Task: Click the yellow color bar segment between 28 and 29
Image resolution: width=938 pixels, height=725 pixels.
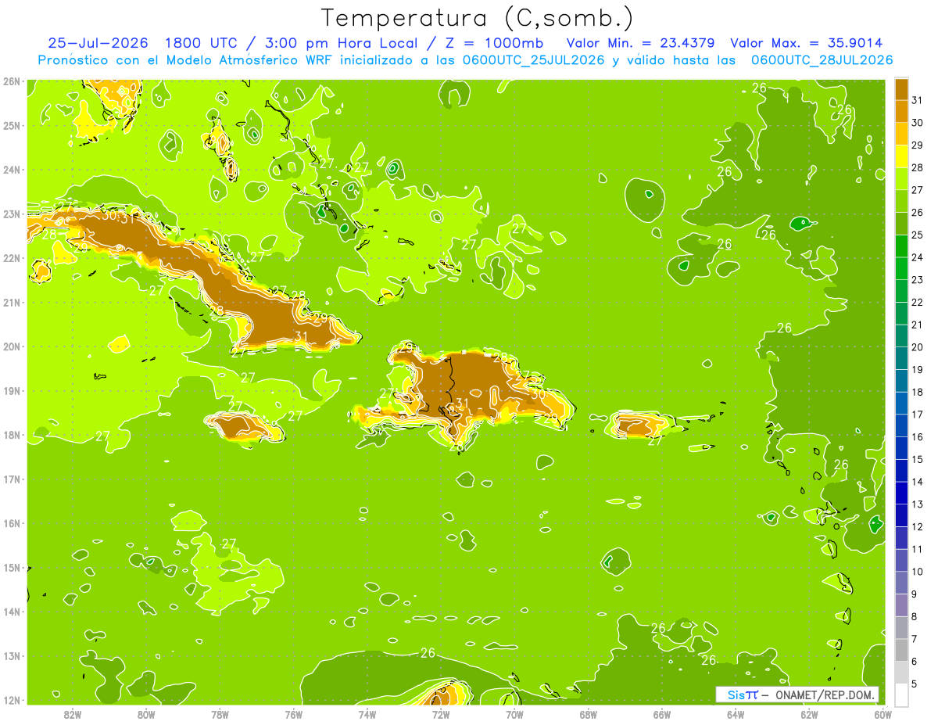Action: pos(901,156)
